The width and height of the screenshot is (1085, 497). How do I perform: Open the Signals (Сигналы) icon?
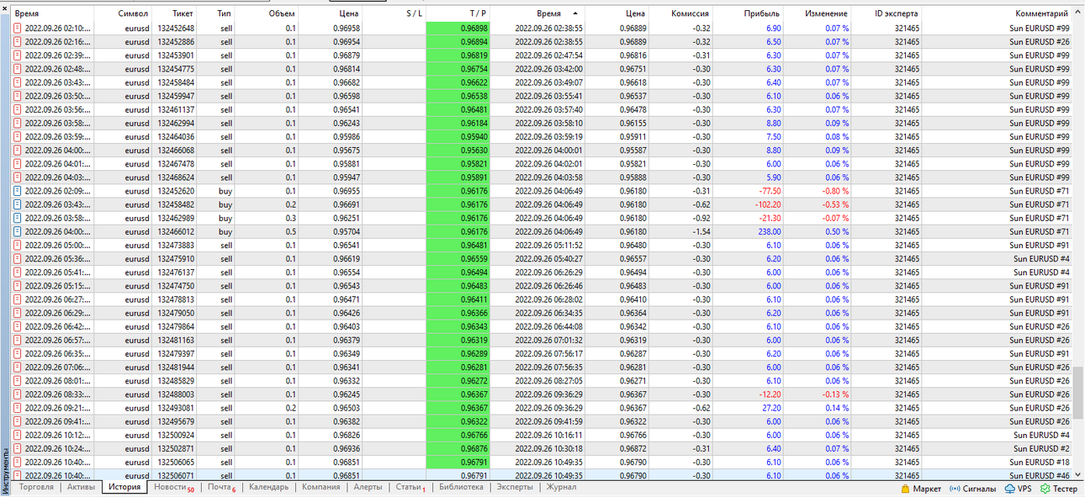pos(955,488)
